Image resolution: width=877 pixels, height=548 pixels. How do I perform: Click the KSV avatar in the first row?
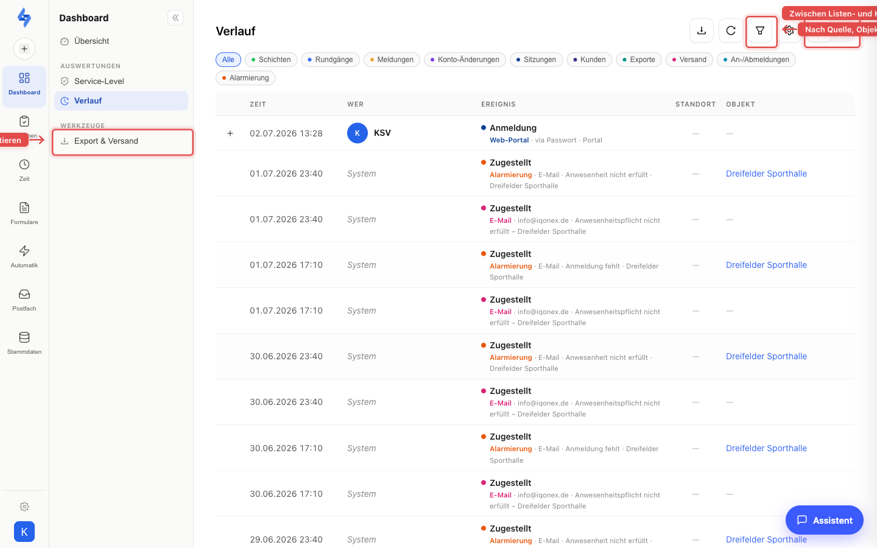[357, 133]
